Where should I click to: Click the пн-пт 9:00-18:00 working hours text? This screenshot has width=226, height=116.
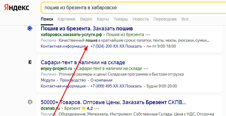click(161, 46)
